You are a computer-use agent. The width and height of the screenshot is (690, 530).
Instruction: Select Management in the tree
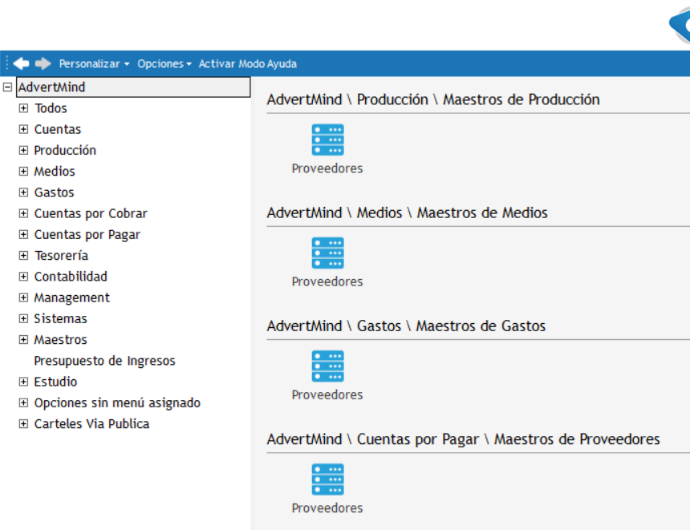71,297
